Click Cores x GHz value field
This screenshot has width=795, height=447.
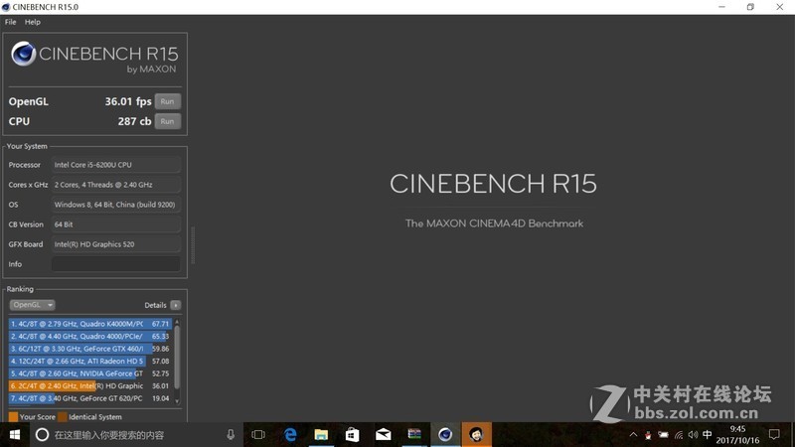[116, 185]
